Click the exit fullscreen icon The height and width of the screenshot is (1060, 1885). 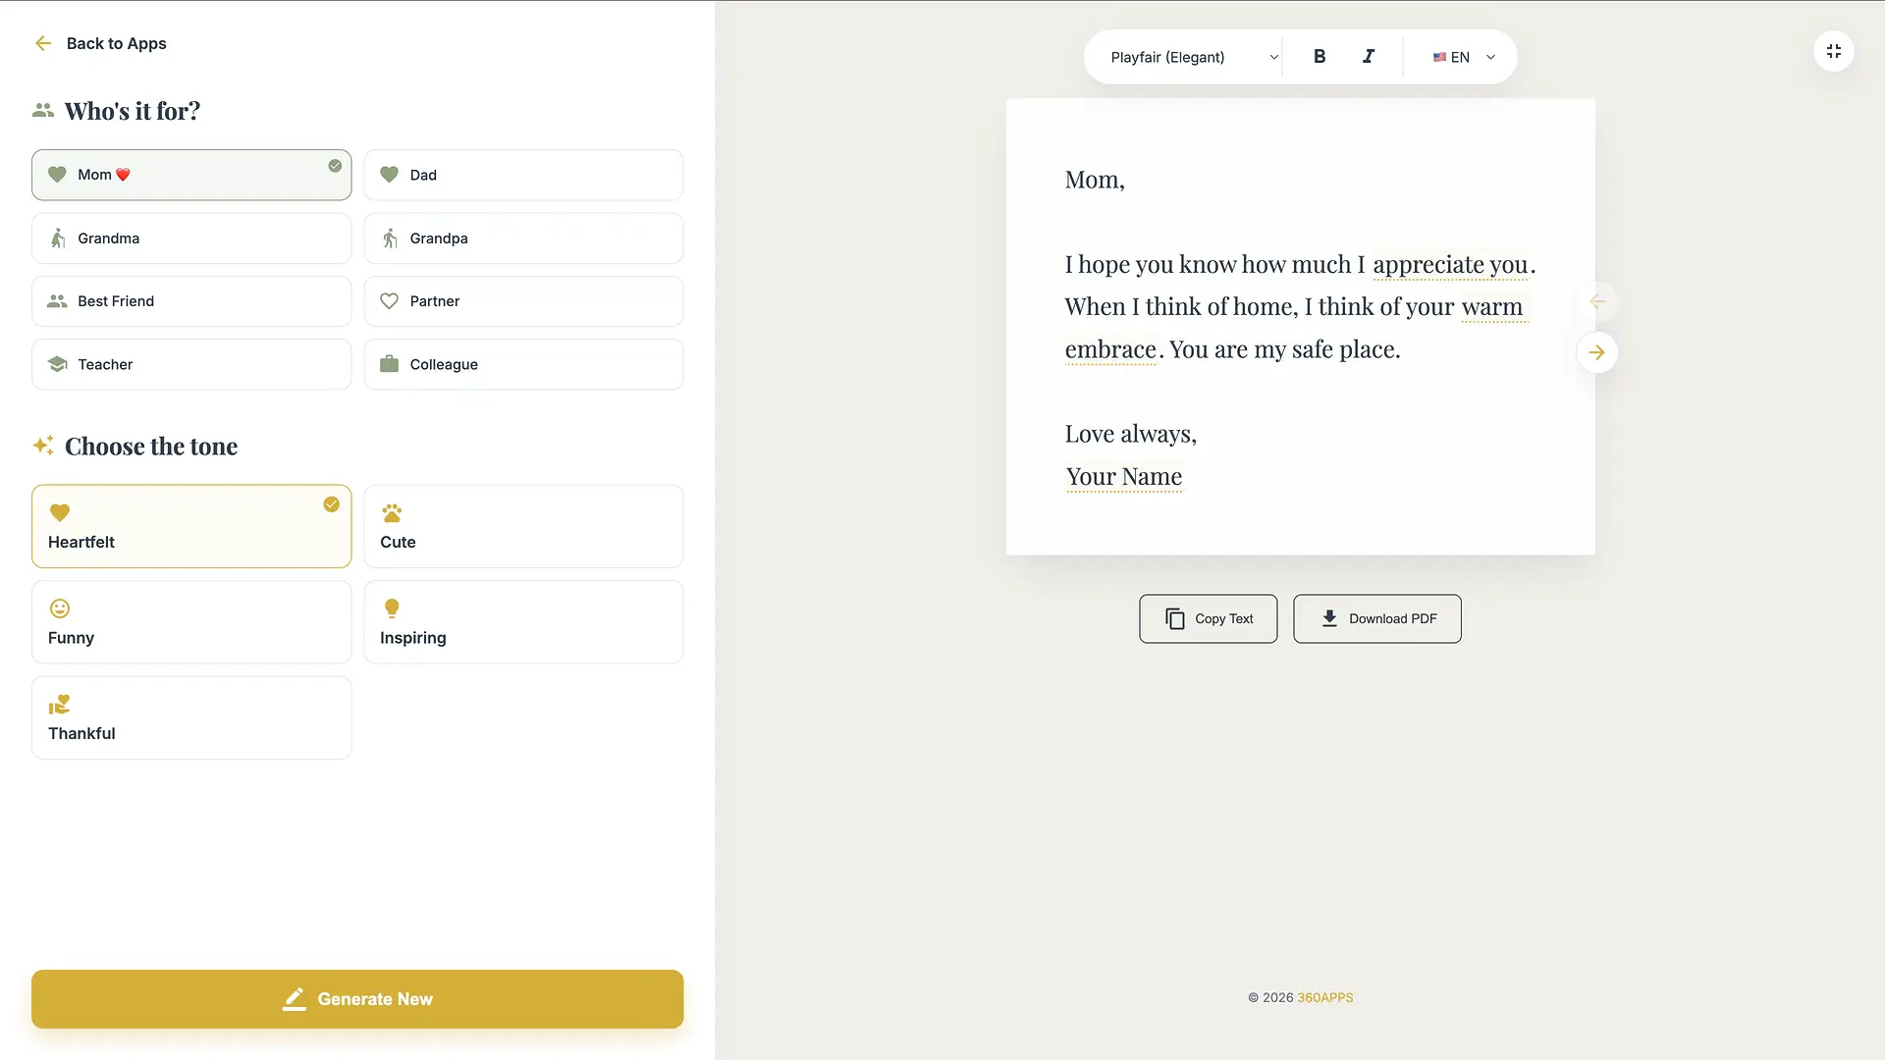click(1833, 51)
